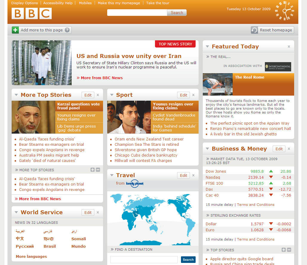Collapse the More Top Stories panel
This screenshot has width=307, height=265.
(16, 95)
